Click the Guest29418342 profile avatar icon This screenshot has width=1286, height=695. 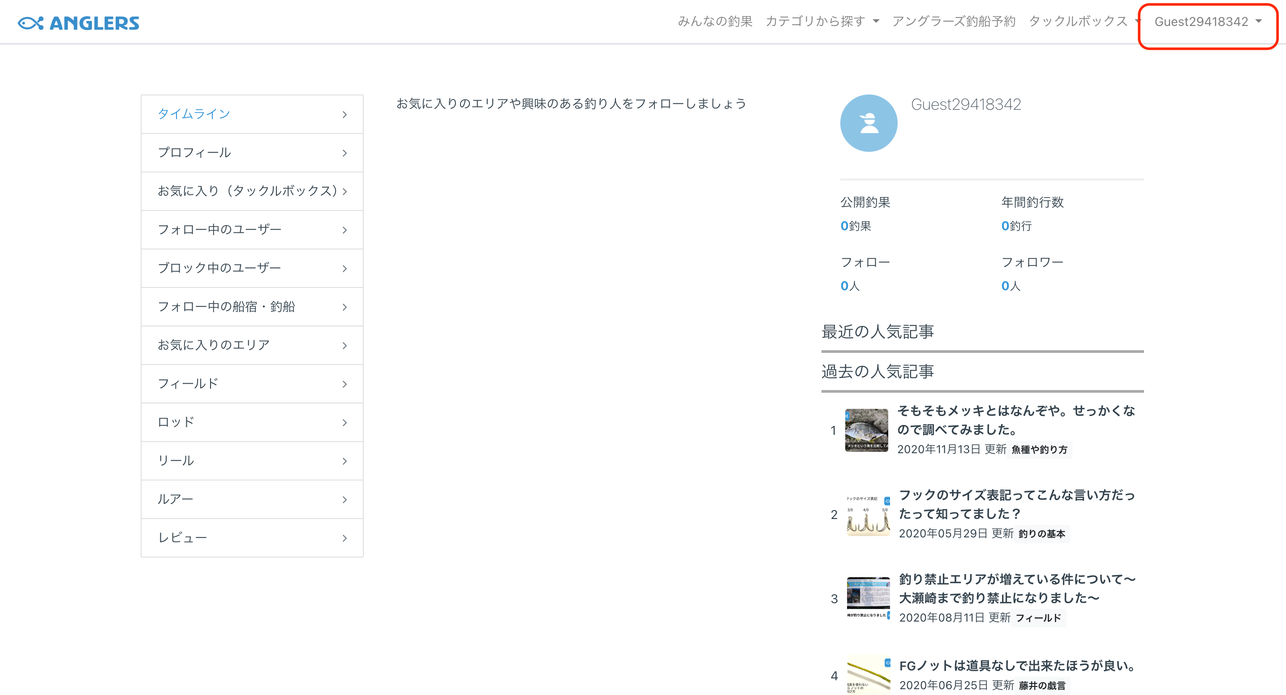pyautogui.click(x=868, y=123)
